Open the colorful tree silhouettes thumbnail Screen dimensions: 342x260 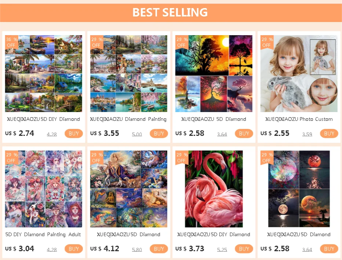[x=214, y=74]
